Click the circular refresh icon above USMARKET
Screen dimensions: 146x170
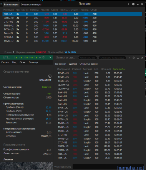click(x=50, y=76)
